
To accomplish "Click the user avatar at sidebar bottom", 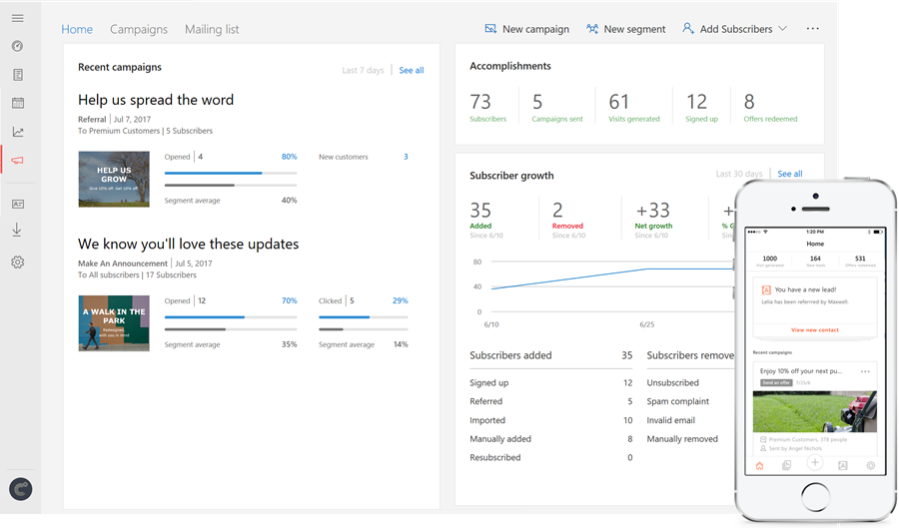I will [20, 489].
